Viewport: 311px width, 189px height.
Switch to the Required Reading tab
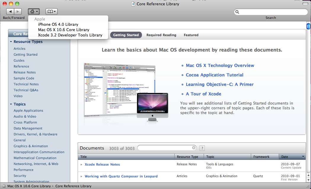coord(161,35)
